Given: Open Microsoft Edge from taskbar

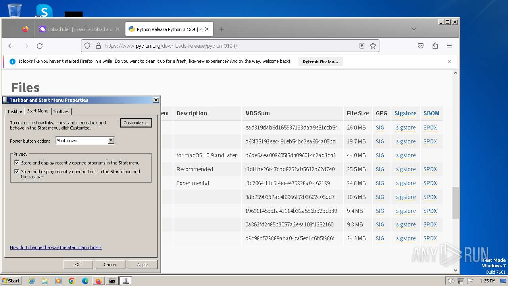Looking at the screenshot, I should pyautogui.click(x=85, y=281).
